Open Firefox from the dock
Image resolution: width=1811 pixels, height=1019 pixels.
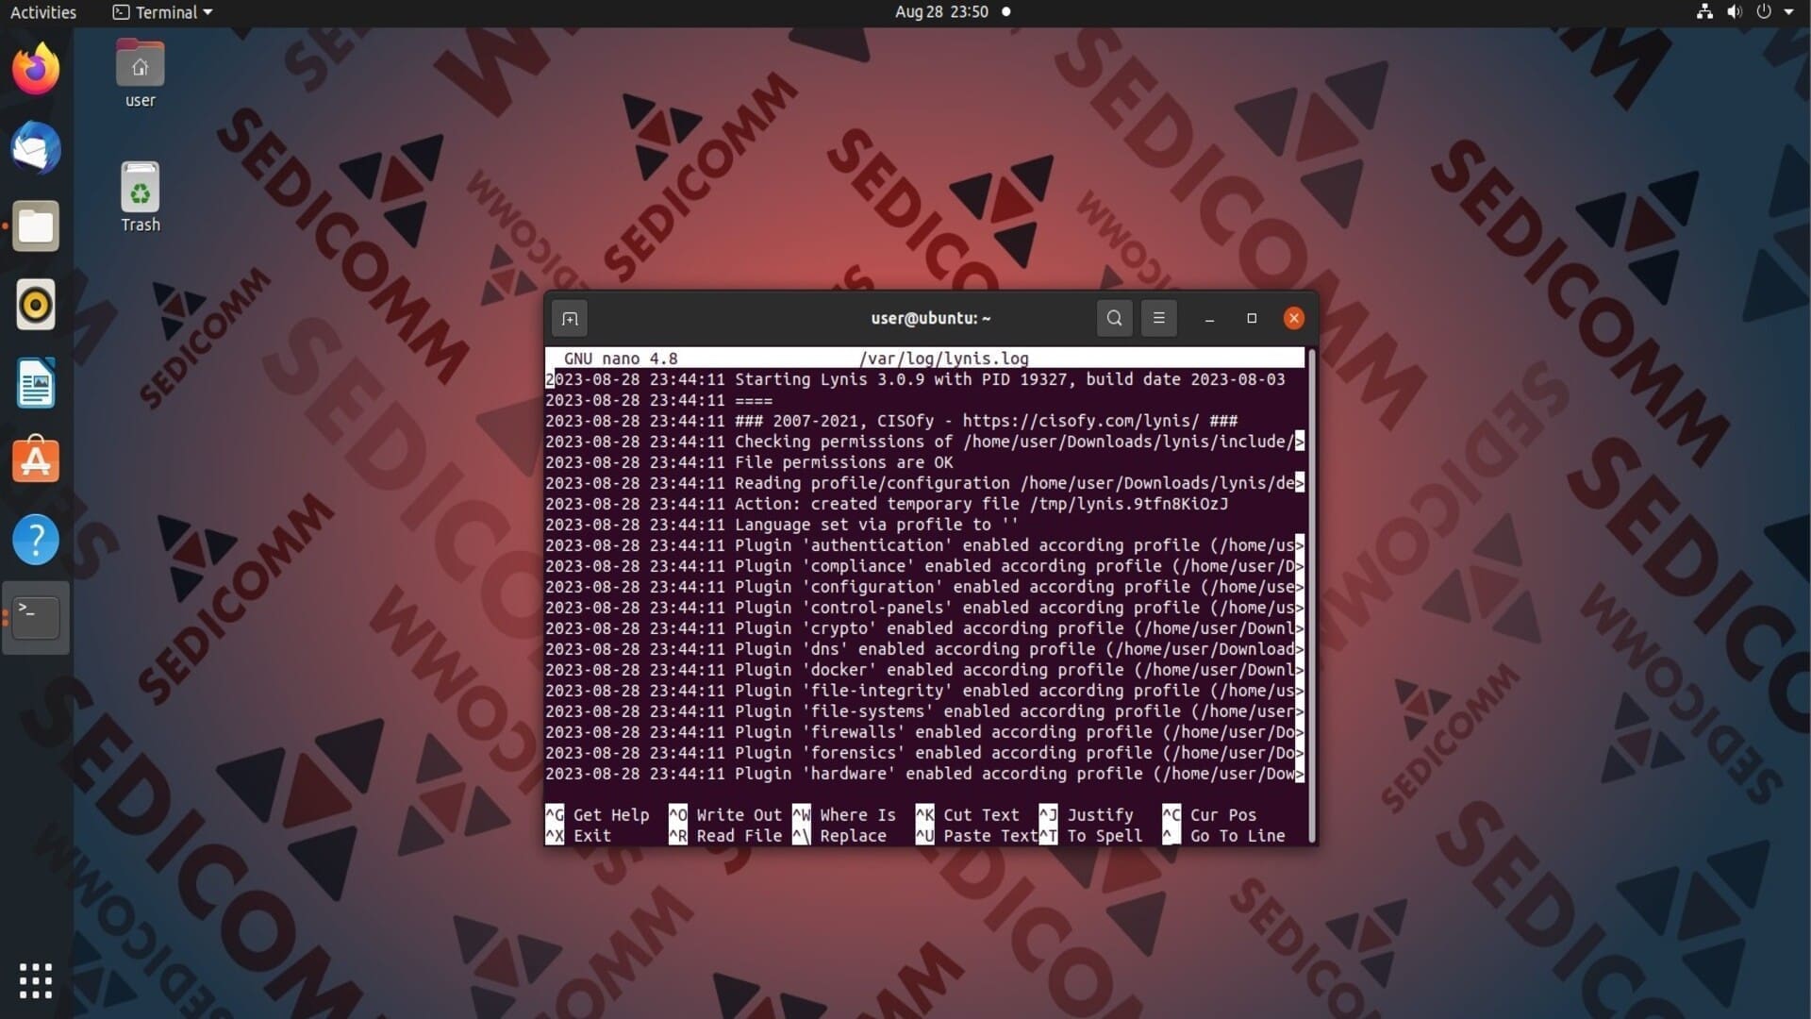click(x=36, y=69)
